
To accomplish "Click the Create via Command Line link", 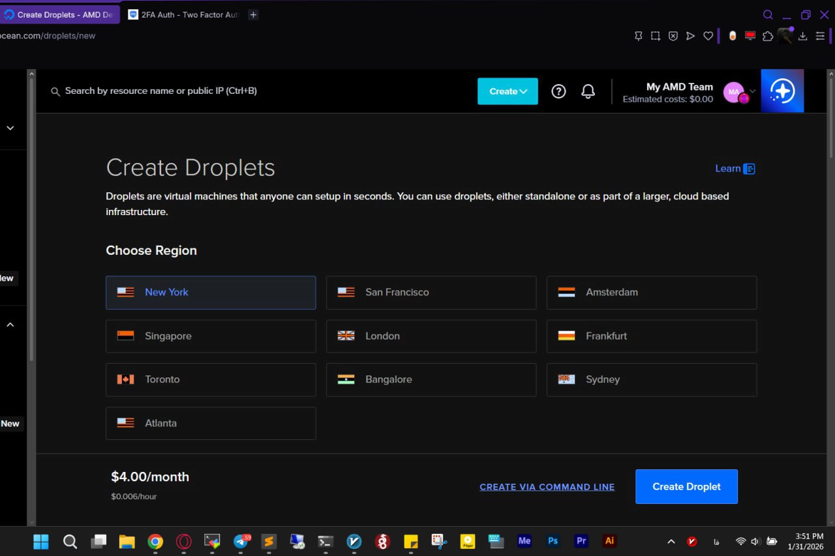I will [547, 487].
